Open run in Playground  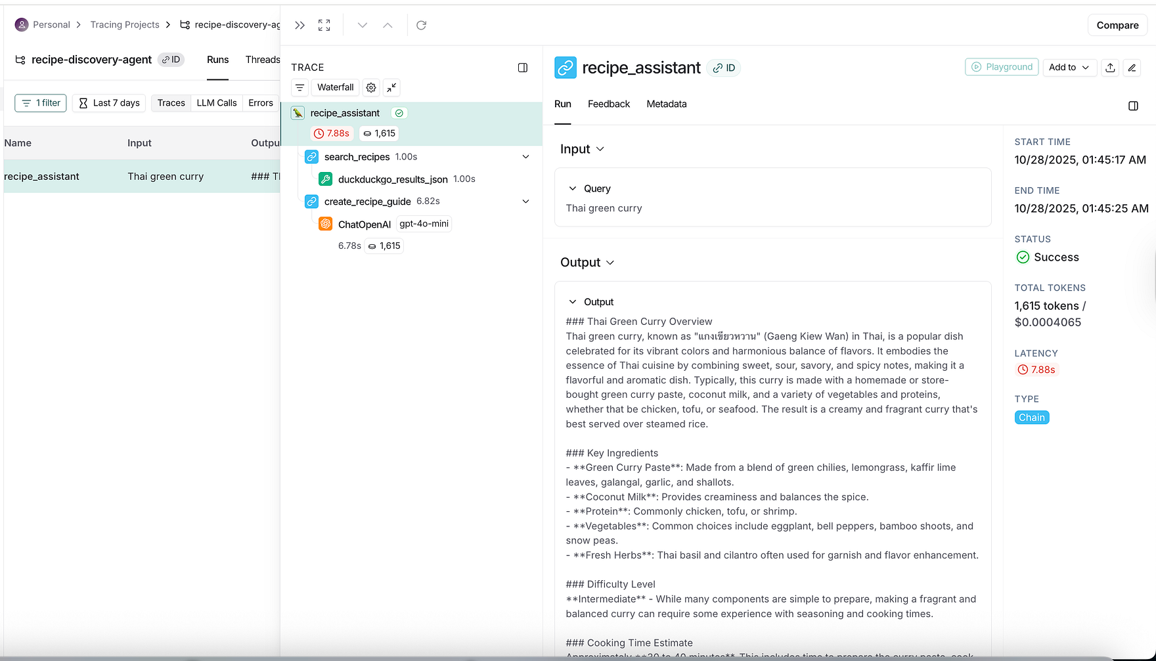pyautogui.click(x=1002, y=67)
